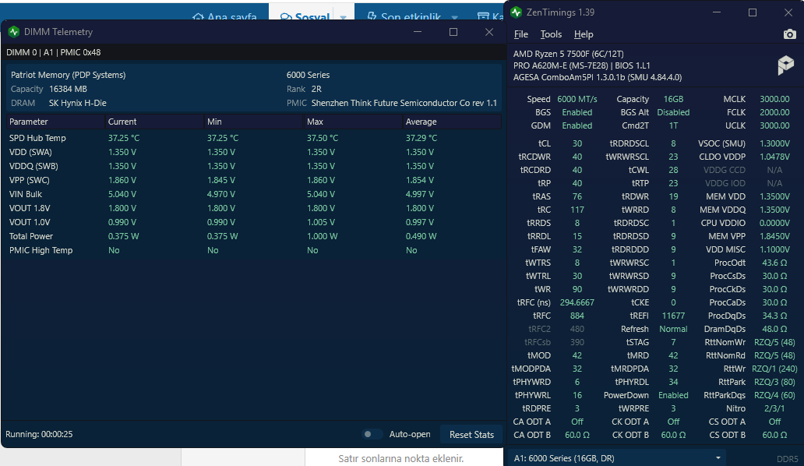Image resolution: width=804 pixels, height=466 pixels.
Task: Click the Average column header
Action: click(451, 122)
